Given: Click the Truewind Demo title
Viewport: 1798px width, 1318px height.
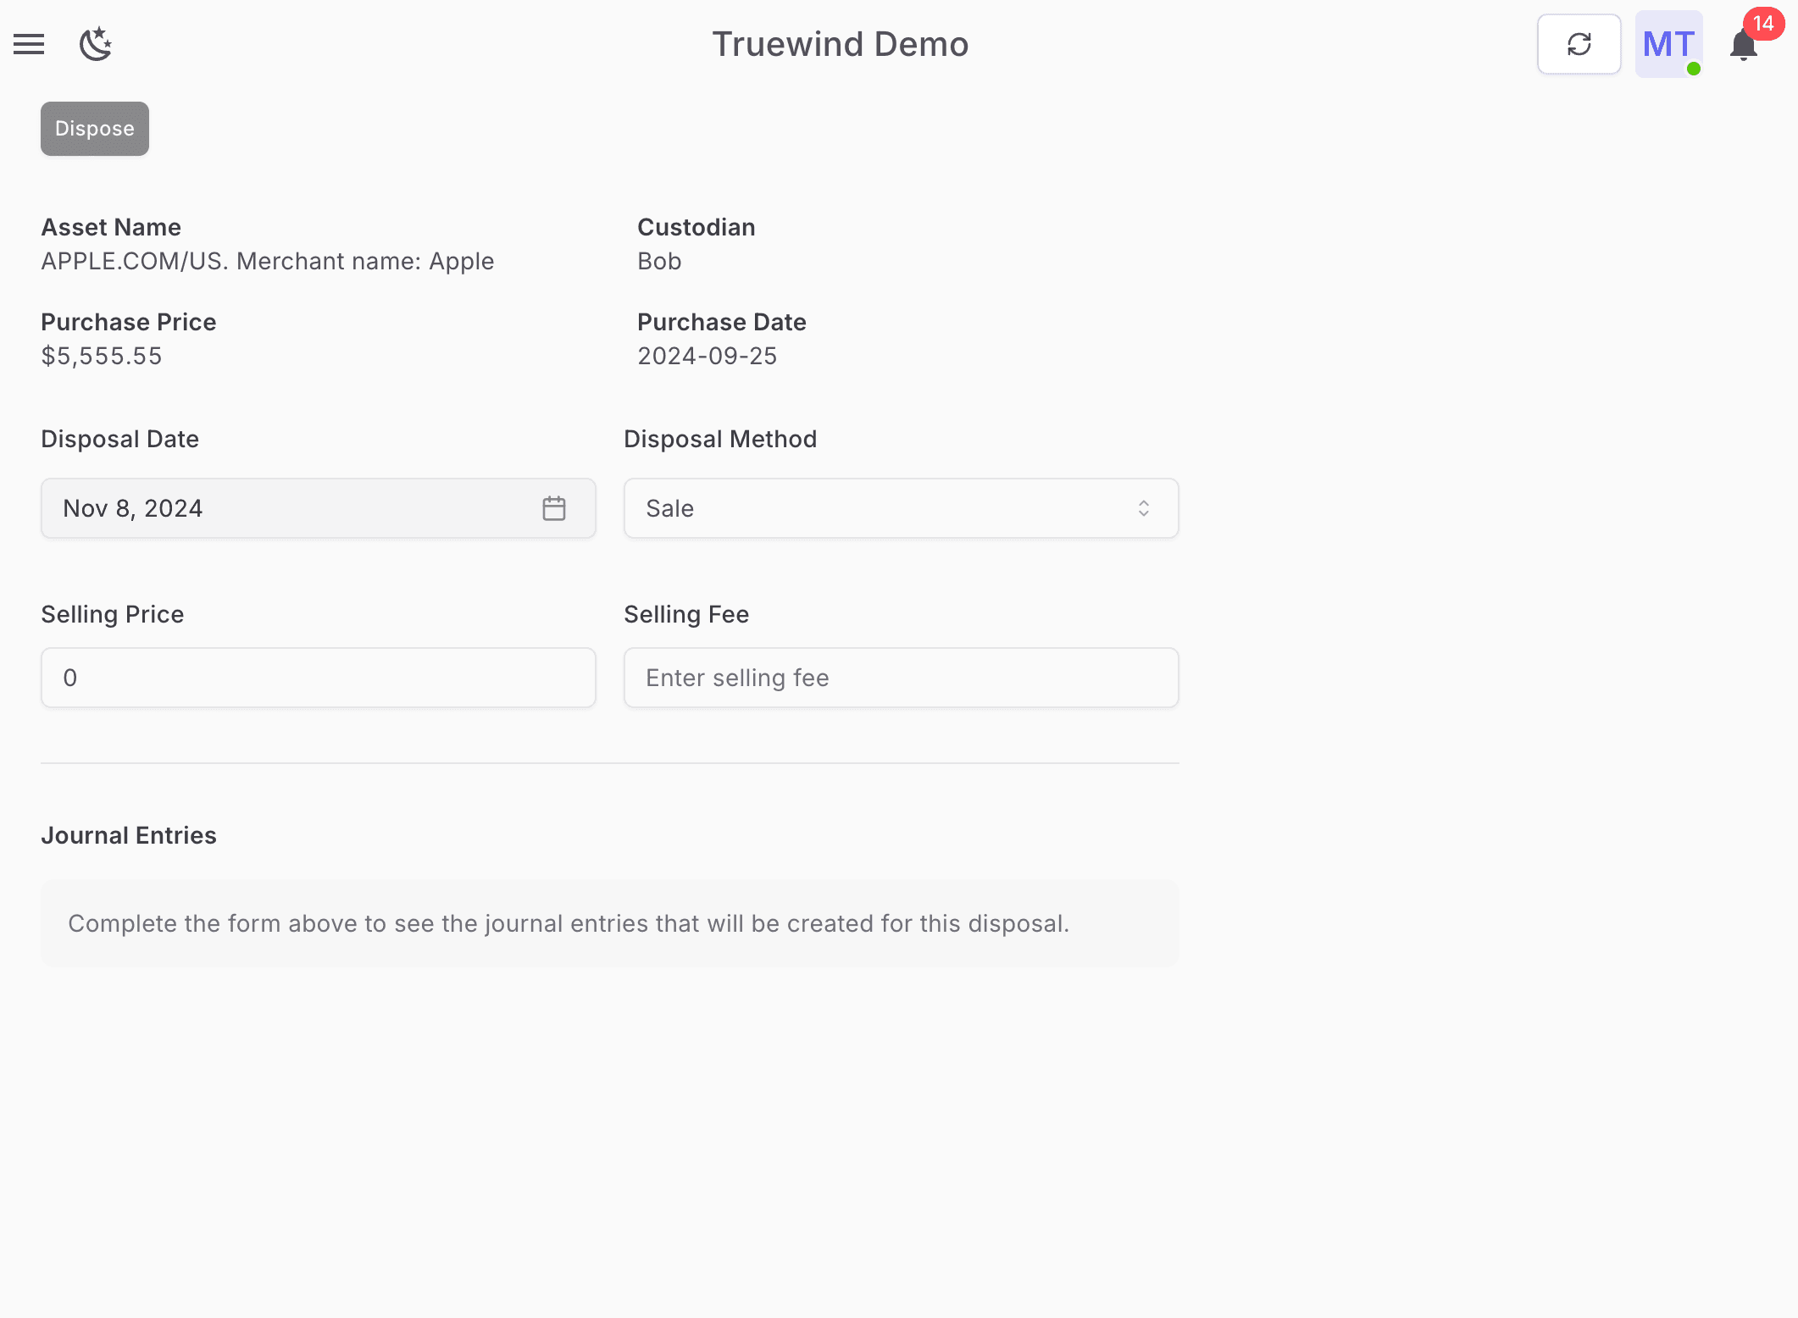Looking at the screenshot, I should click(x=840, y=44).
